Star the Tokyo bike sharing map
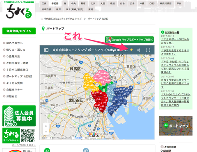 [131, 50]
